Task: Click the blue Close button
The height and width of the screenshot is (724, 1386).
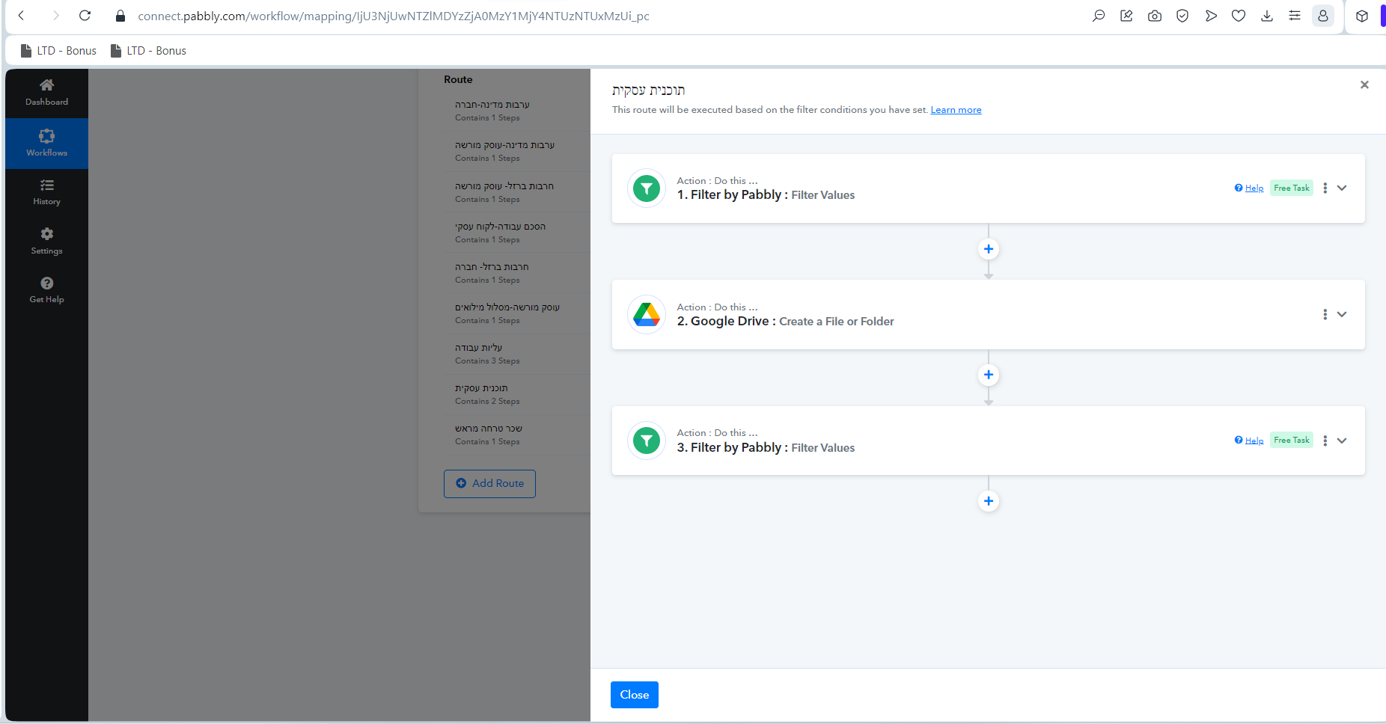Action: click(x=635, y=695)
